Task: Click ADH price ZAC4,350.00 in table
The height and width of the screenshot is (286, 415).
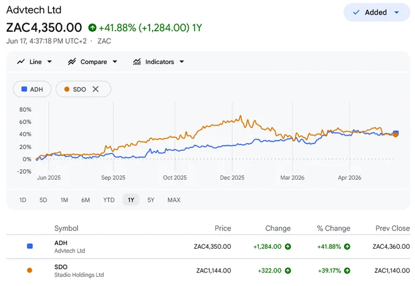Action: 212,246
